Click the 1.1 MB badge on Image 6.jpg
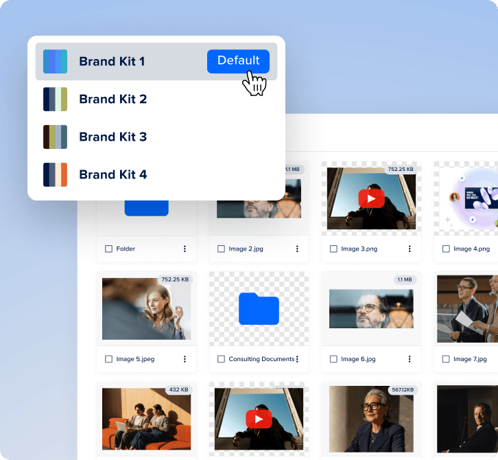Screen dimensions: 498x460 pos(405,279)
